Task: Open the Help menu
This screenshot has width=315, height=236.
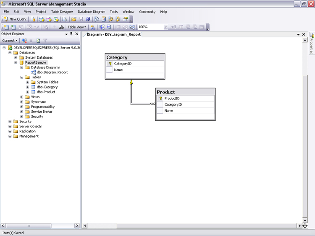Action: pos(163,12)
